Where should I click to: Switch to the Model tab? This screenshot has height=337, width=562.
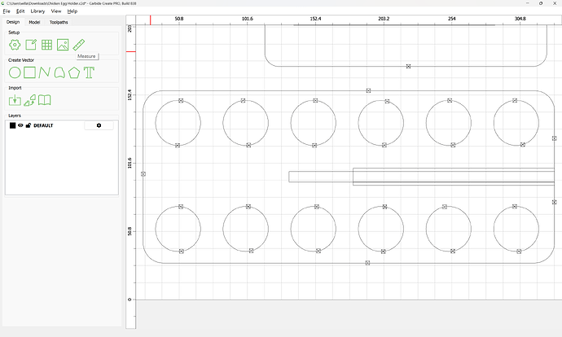(34, 22)
